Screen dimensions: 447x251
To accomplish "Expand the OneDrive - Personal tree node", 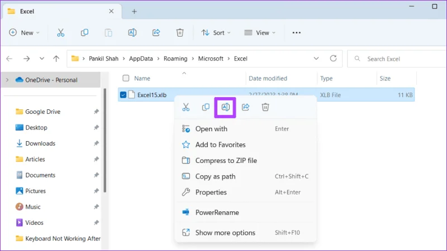I will [x=7, y=80].
